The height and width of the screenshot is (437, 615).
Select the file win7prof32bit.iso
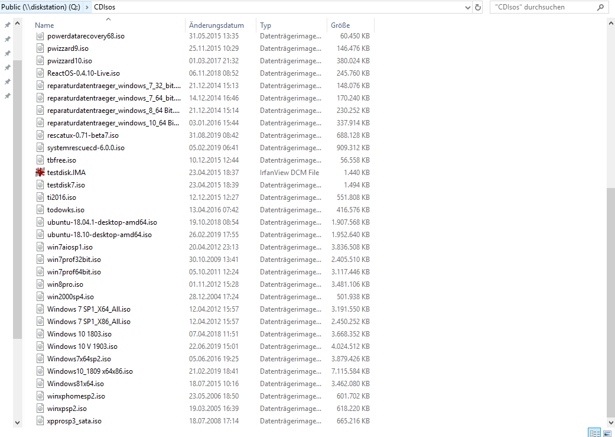[74, 260]
